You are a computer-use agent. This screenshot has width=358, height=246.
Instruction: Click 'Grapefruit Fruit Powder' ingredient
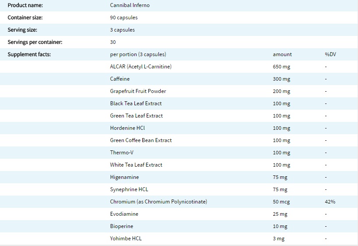click(x=138, y=91)
